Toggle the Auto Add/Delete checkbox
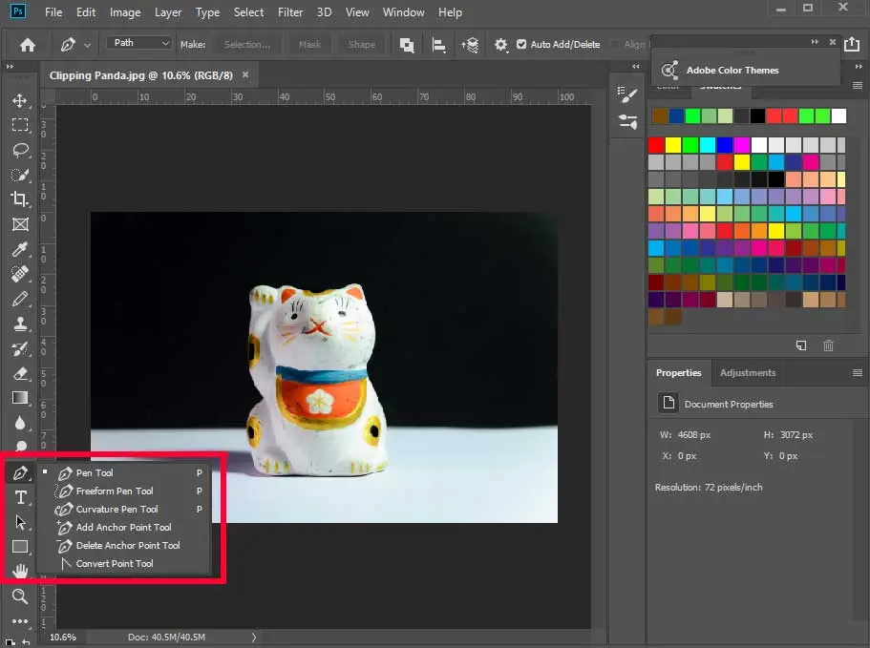This screenshot has width=870, height=648. (521, 44)
